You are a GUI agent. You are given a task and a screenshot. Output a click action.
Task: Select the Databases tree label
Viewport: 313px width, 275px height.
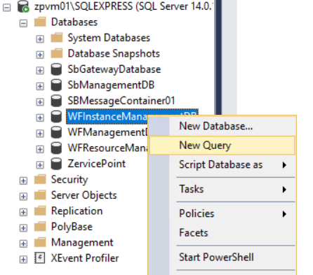(74, 22)
